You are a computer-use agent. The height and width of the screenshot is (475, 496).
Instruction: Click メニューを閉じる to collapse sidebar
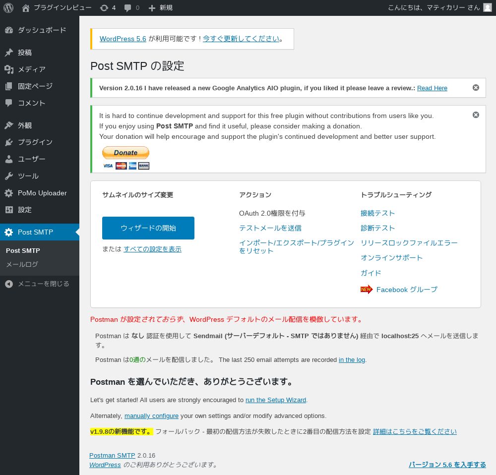coord(43,284)
